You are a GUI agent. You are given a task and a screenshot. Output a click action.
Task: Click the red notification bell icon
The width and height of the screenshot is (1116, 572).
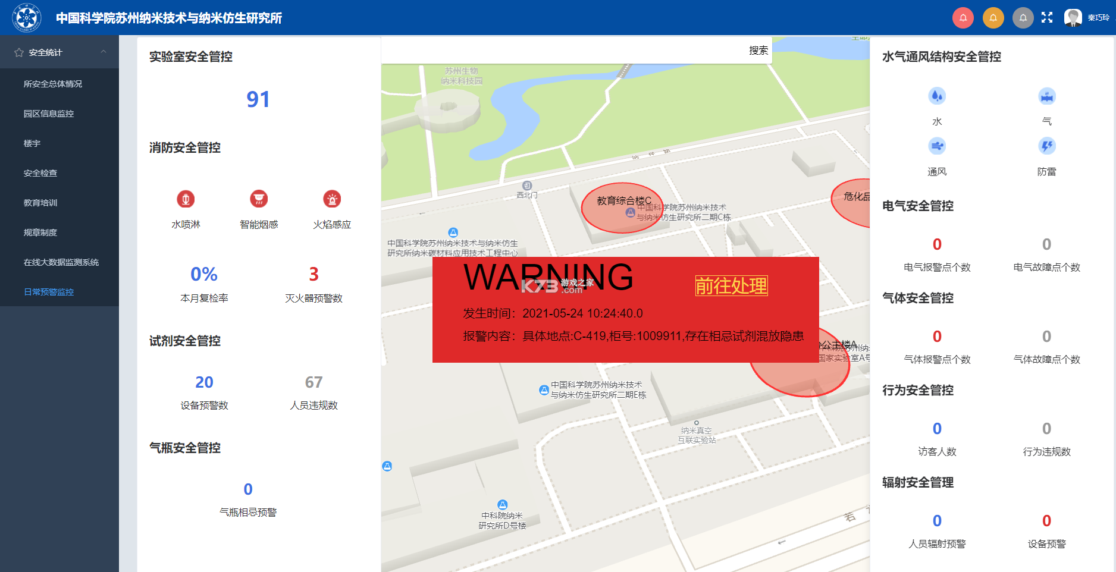point(963,18)
